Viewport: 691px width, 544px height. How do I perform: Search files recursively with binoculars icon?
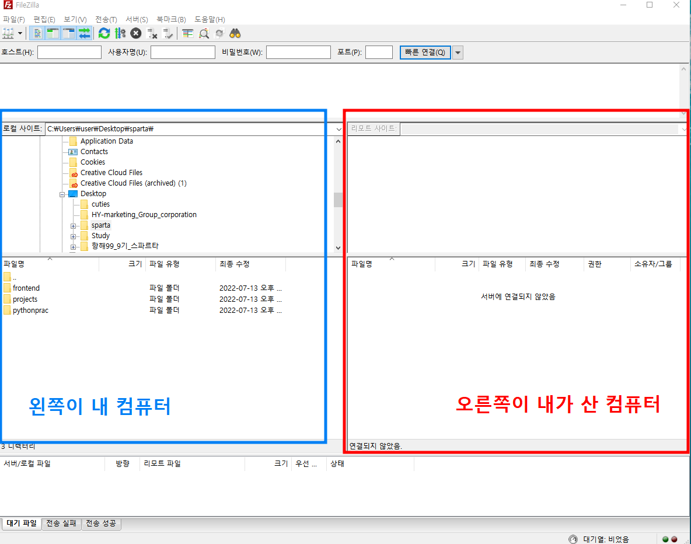pyautogui.click(x=235, y=33)
